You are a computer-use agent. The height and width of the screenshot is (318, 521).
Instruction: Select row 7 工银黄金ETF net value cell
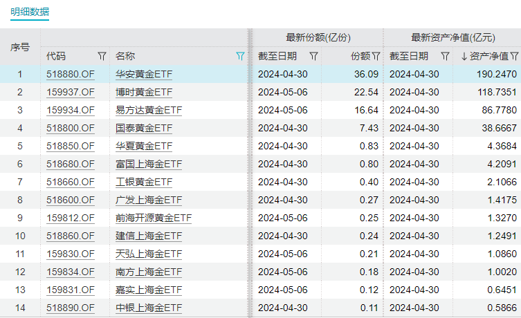pos(487,182)
